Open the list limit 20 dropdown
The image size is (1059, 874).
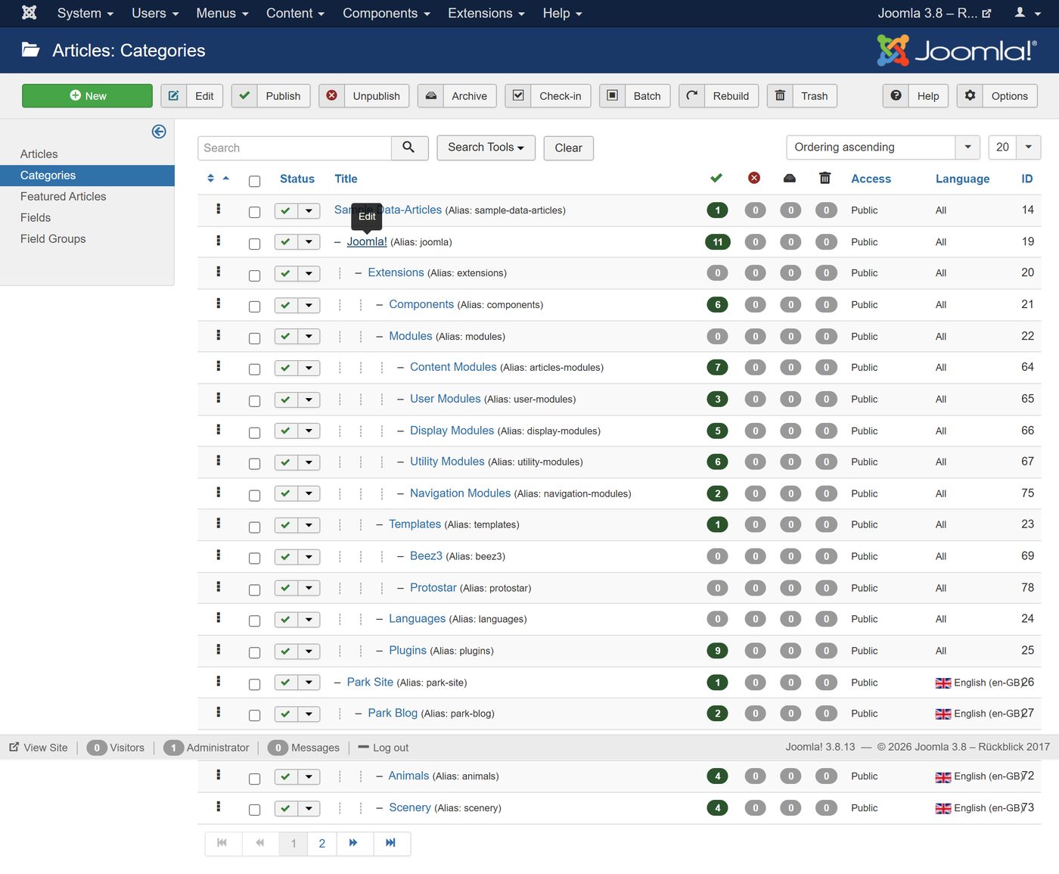pos(1014,147)
